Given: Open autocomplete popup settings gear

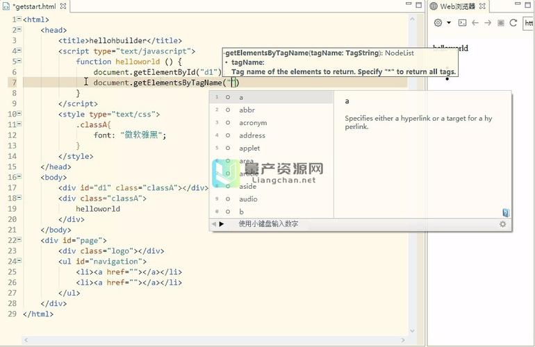Looking at the screenshot, I should [502, 224].
